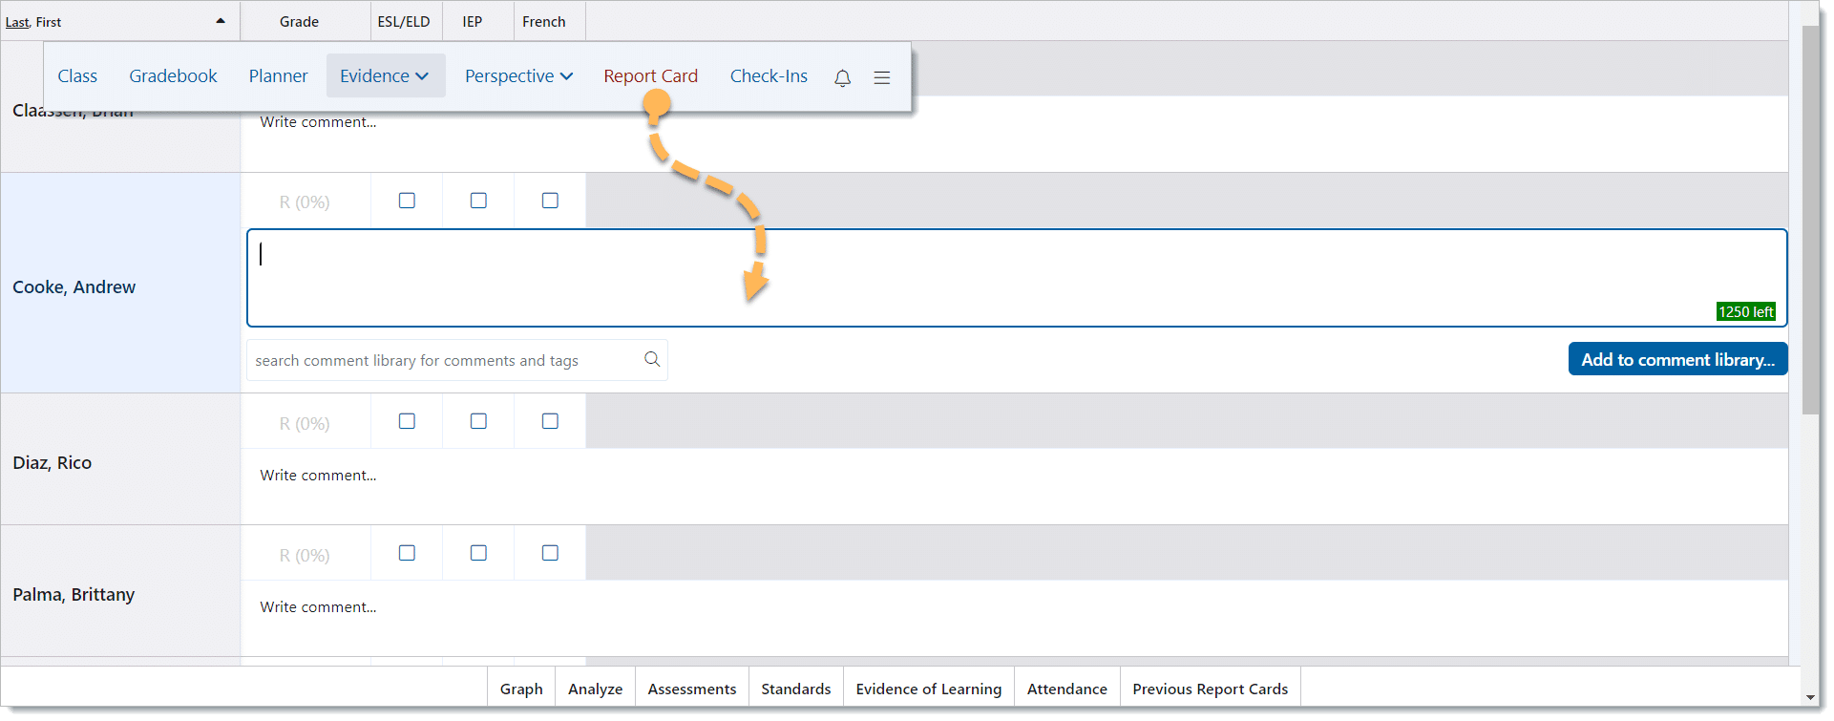
Task: Expand the Evidence dropdown menu
Action: click(385, 76)
